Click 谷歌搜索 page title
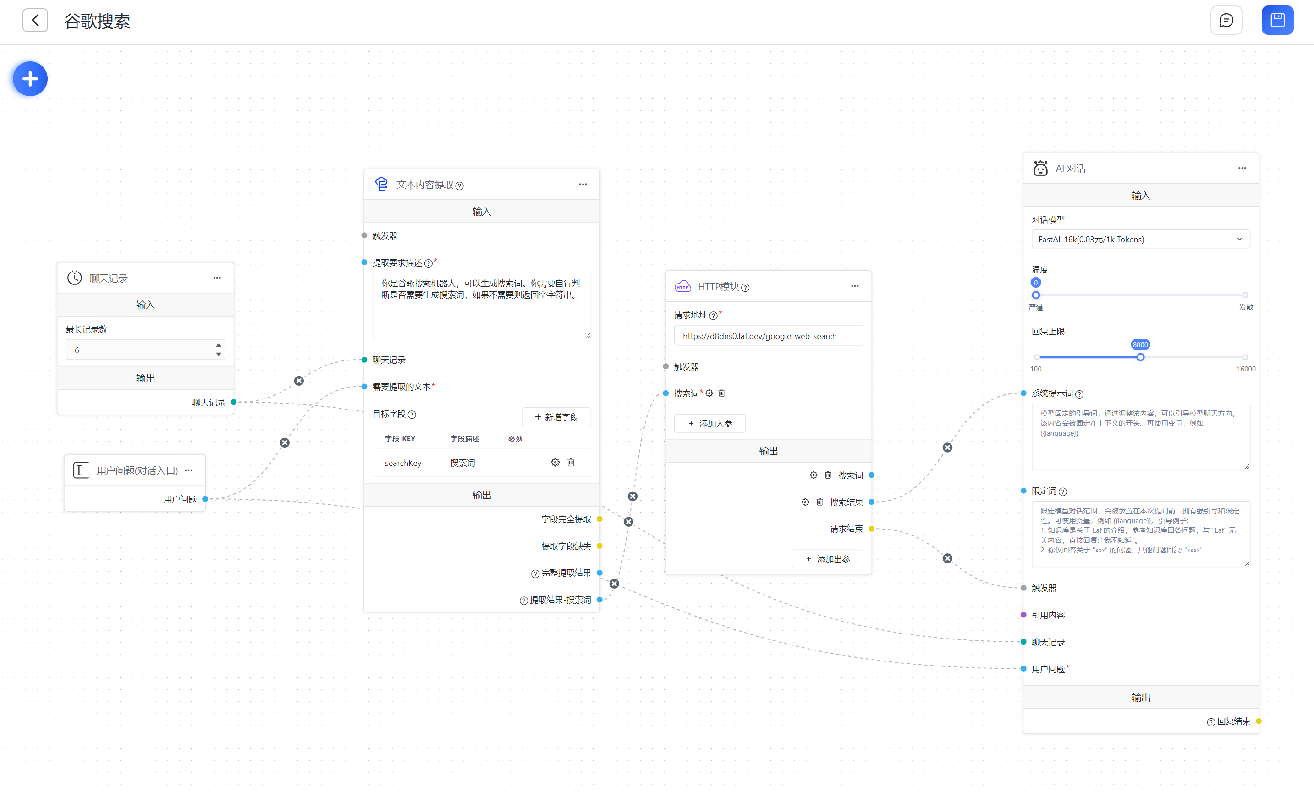 [x=97, y=22]
